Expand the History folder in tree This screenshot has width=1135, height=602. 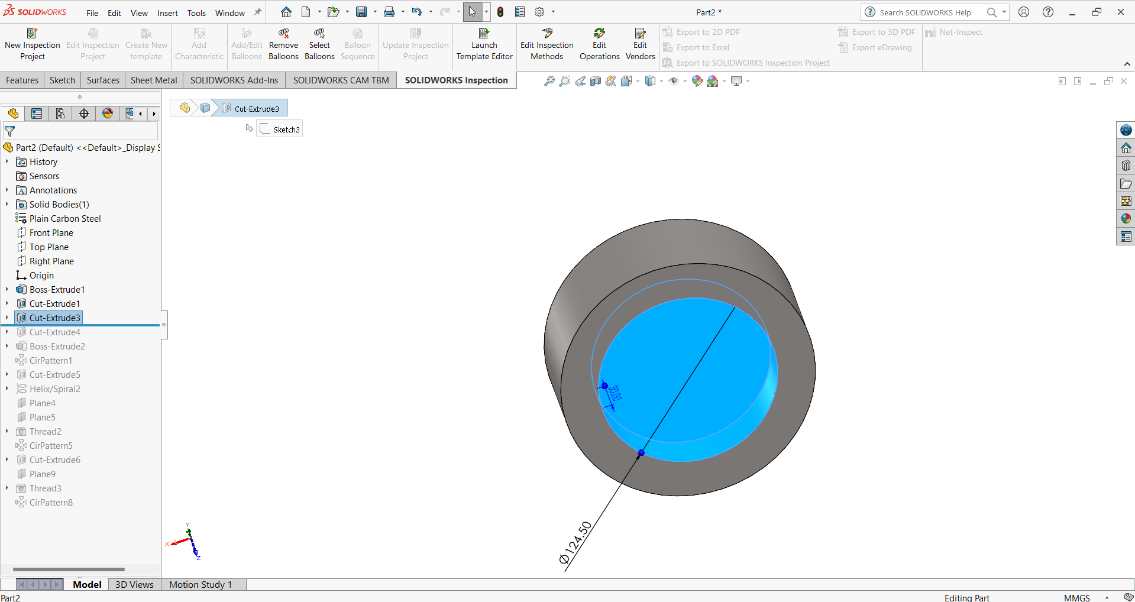tap(7, 161)
